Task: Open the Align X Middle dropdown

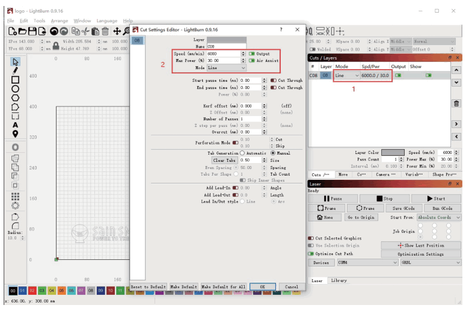Action: point(400,42)
